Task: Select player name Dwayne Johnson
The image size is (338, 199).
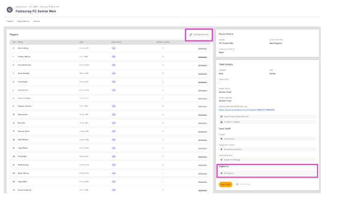Action: [25, 106]
